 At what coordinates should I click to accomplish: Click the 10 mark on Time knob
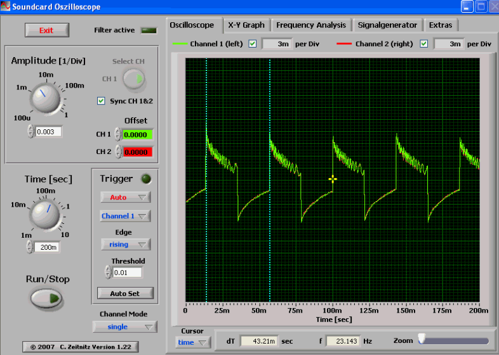tap(65, 235)
